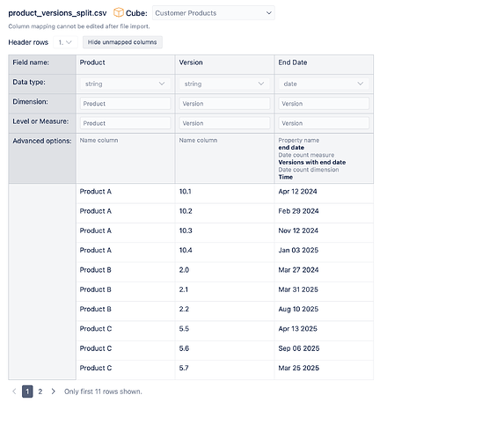Click the Product level or measure field
This screenshot has width=482, height=439.
tap(126, 123)
